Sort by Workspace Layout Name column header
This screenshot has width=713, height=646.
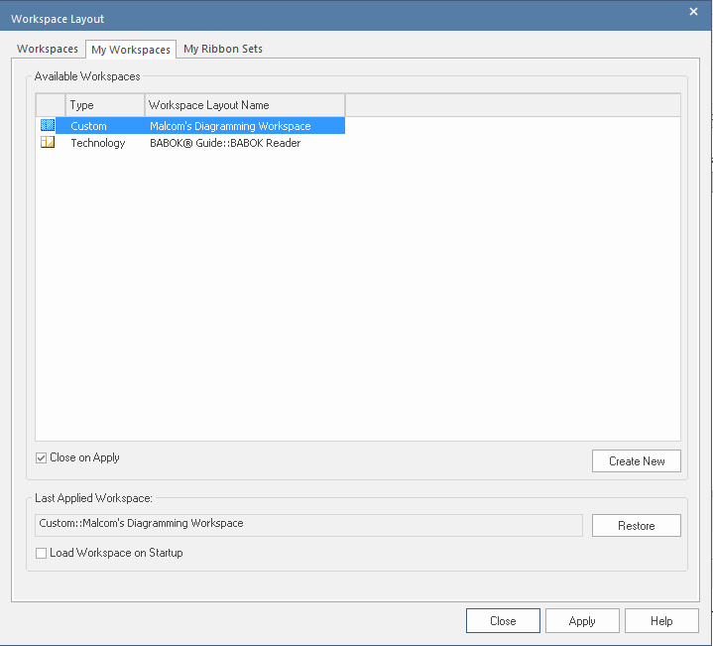244,105
